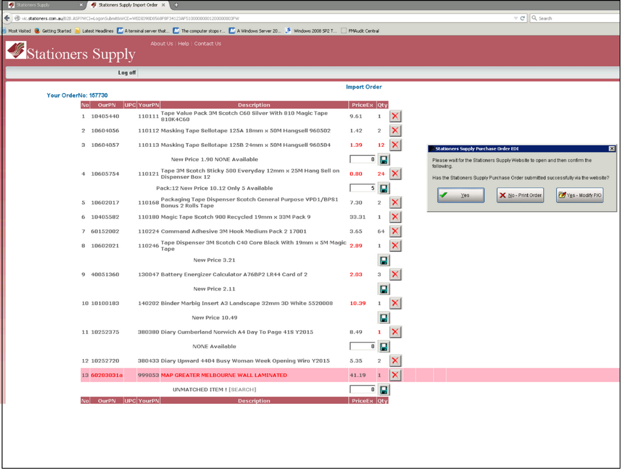Remove the Command Adhesive 3M Hook item
The image size is (621, 470).
pos(395,231)
